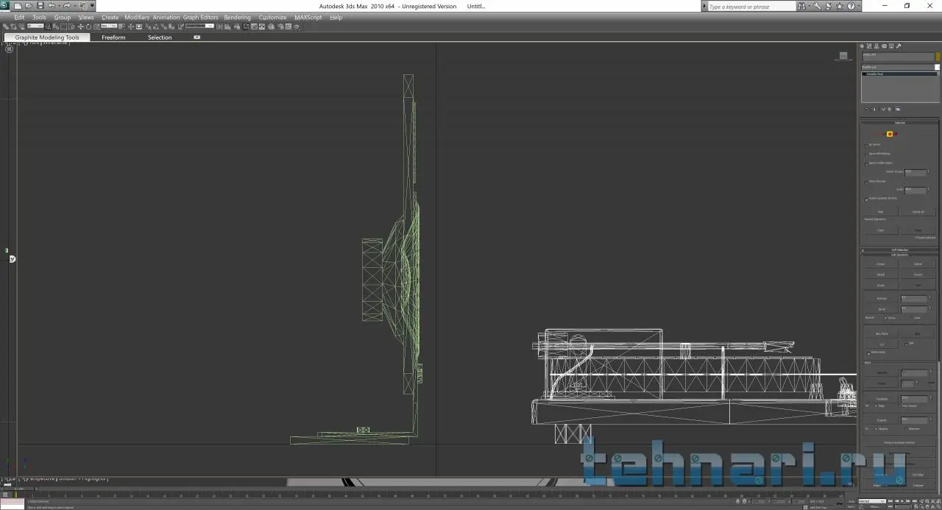Click the Unhide All button
This screenshot has height=510, width=942.
918,211
